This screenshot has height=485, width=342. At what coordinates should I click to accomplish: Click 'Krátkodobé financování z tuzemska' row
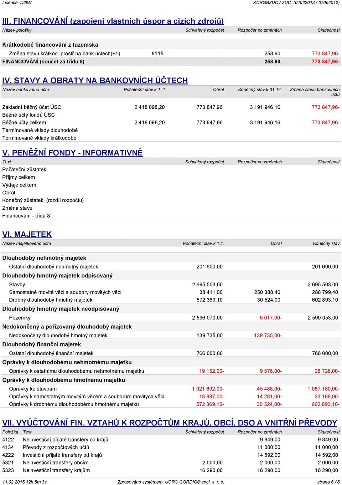pos(171,45)
